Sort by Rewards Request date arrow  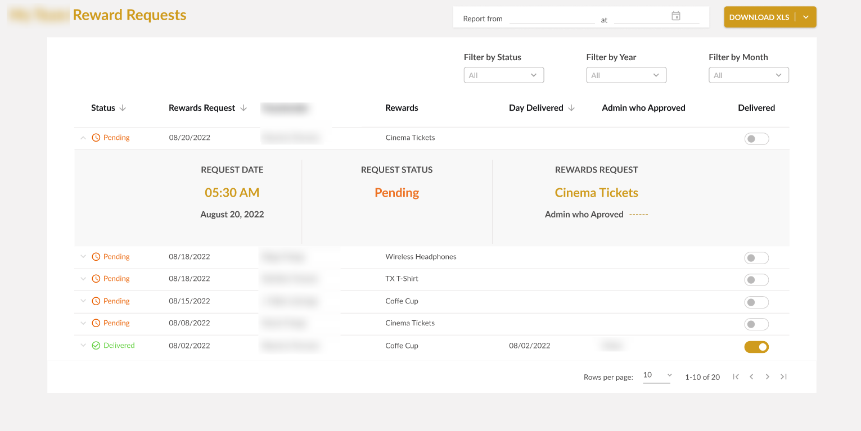point(244,108)
